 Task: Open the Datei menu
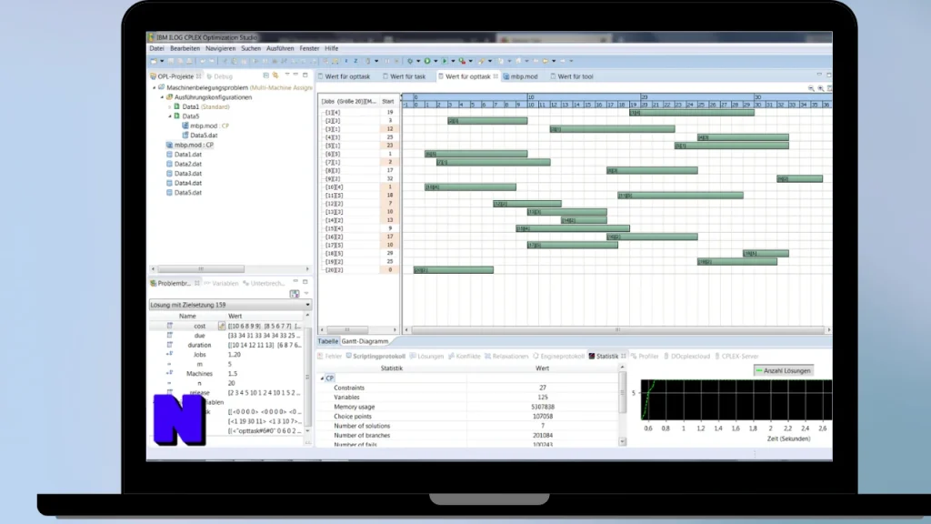(x=156, y=48)
